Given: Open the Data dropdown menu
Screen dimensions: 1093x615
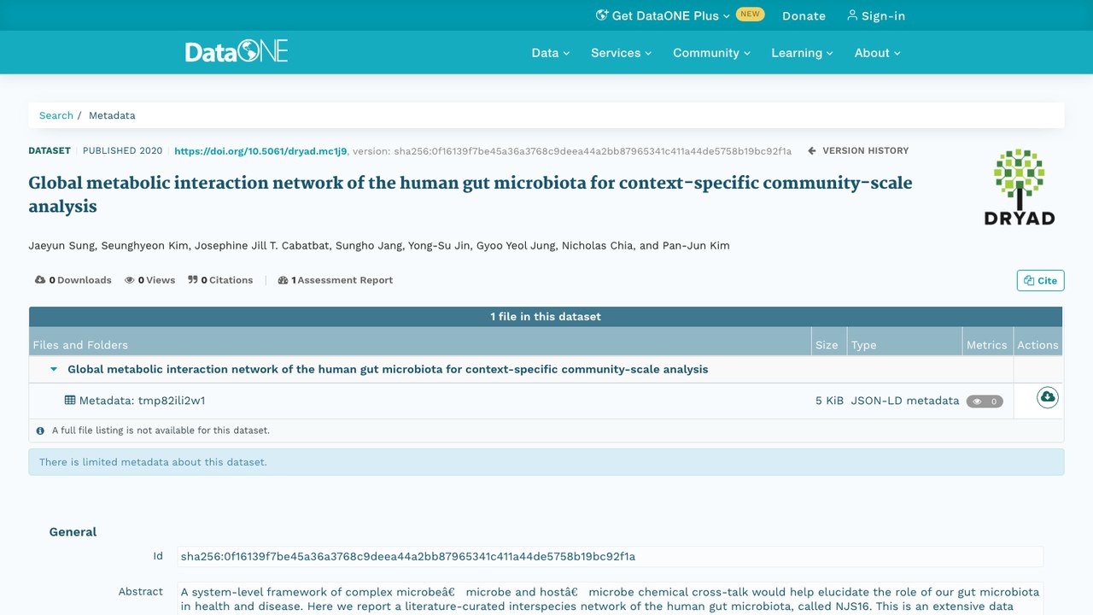Looking at the screenshot, I should [550, 53].
